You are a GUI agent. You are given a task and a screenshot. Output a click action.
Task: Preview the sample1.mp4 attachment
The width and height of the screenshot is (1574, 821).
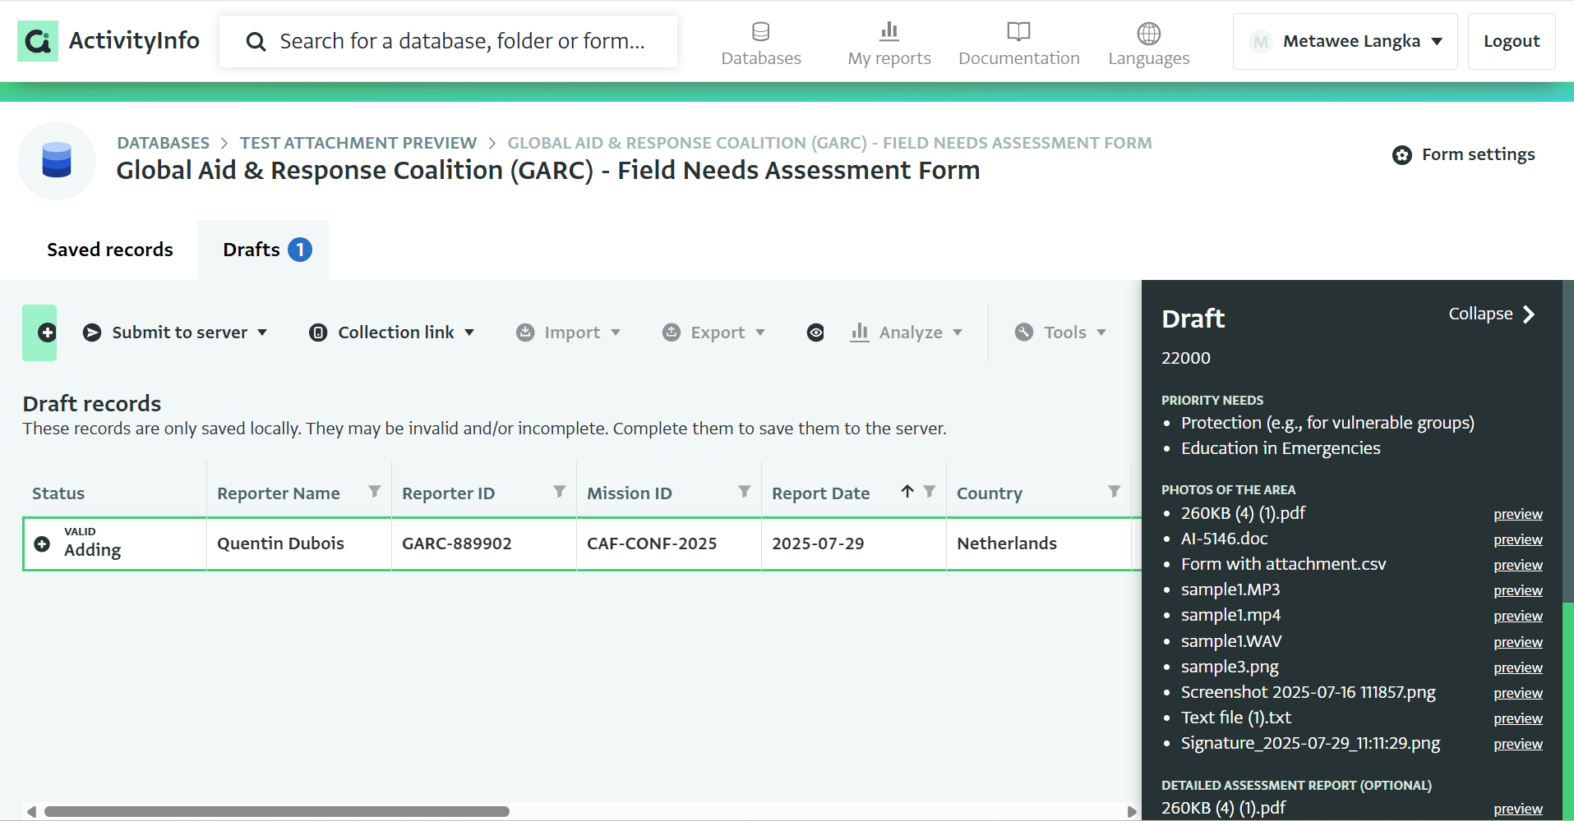pyautogui.click(x=1517, y=616)
